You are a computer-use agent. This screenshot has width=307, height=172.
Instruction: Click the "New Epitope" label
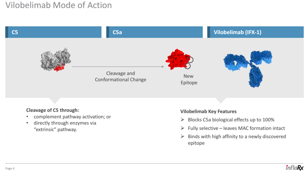tap(189, 79)
